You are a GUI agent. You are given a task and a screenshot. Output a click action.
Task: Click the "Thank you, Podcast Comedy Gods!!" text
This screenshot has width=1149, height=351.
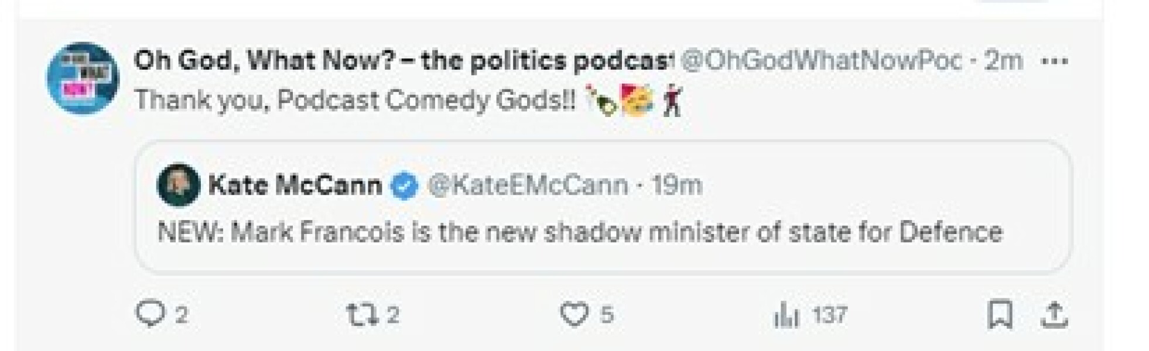click(355, 100)
